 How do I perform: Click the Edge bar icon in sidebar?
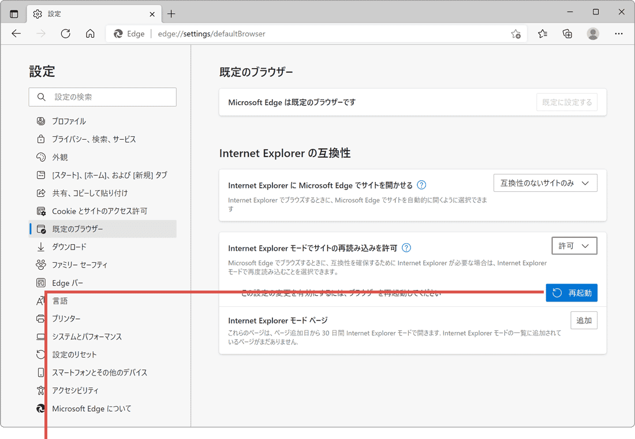41,282
